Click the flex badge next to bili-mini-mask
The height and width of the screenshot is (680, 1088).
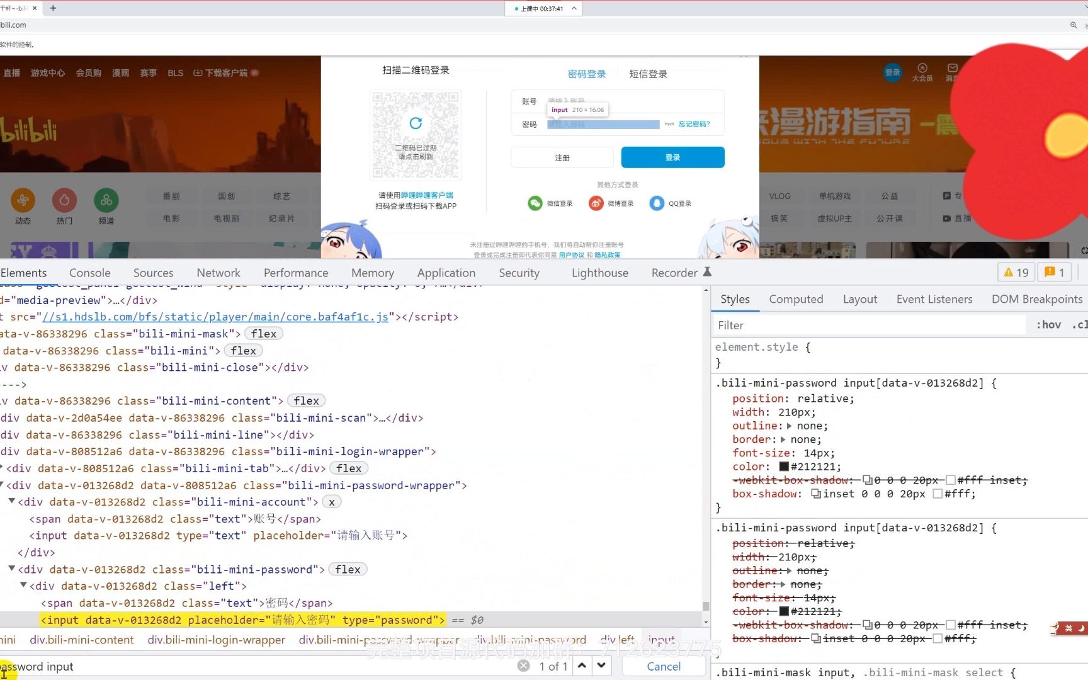[264, 334]
